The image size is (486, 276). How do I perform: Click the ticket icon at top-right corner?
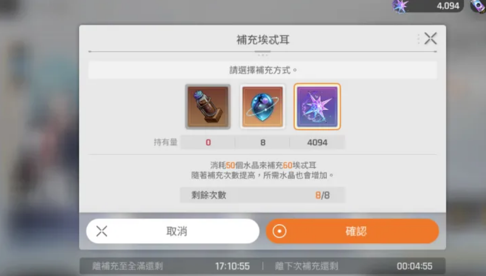[x=478, y=6]
